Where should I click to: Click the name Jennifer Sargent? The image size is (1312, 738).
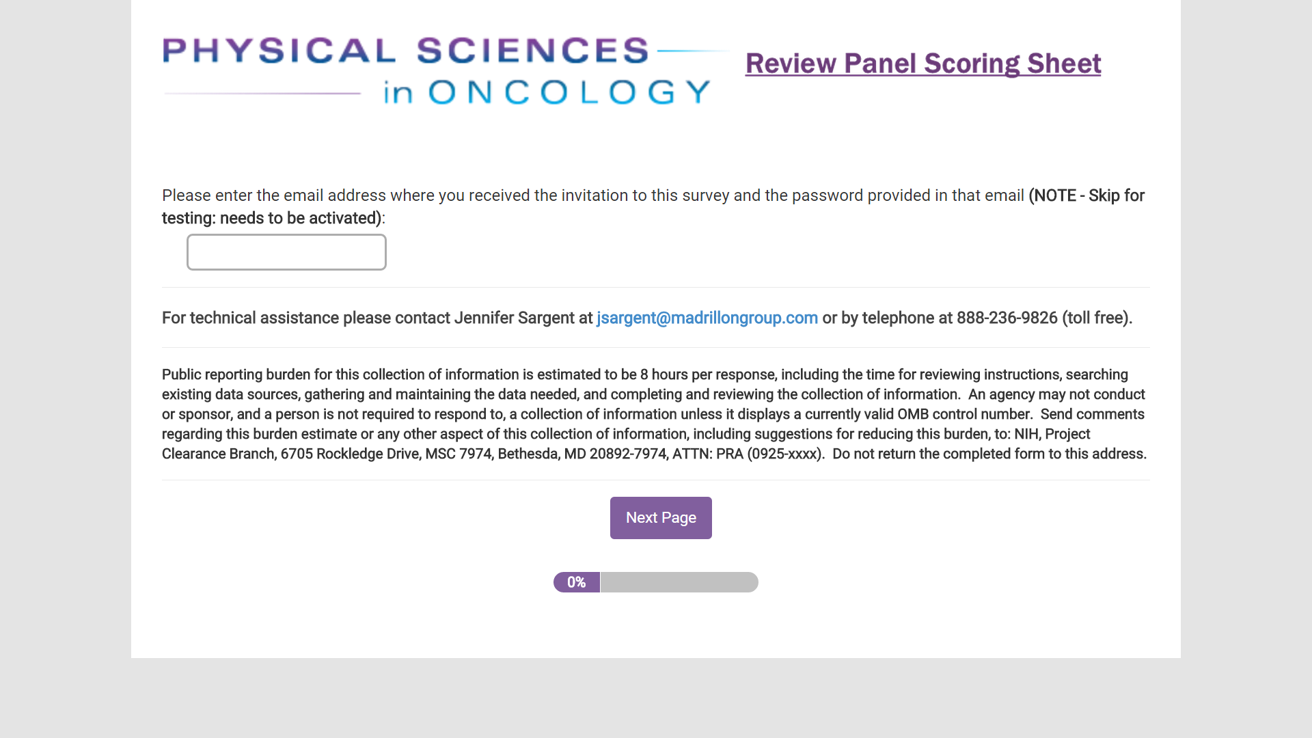pos(514,318)
